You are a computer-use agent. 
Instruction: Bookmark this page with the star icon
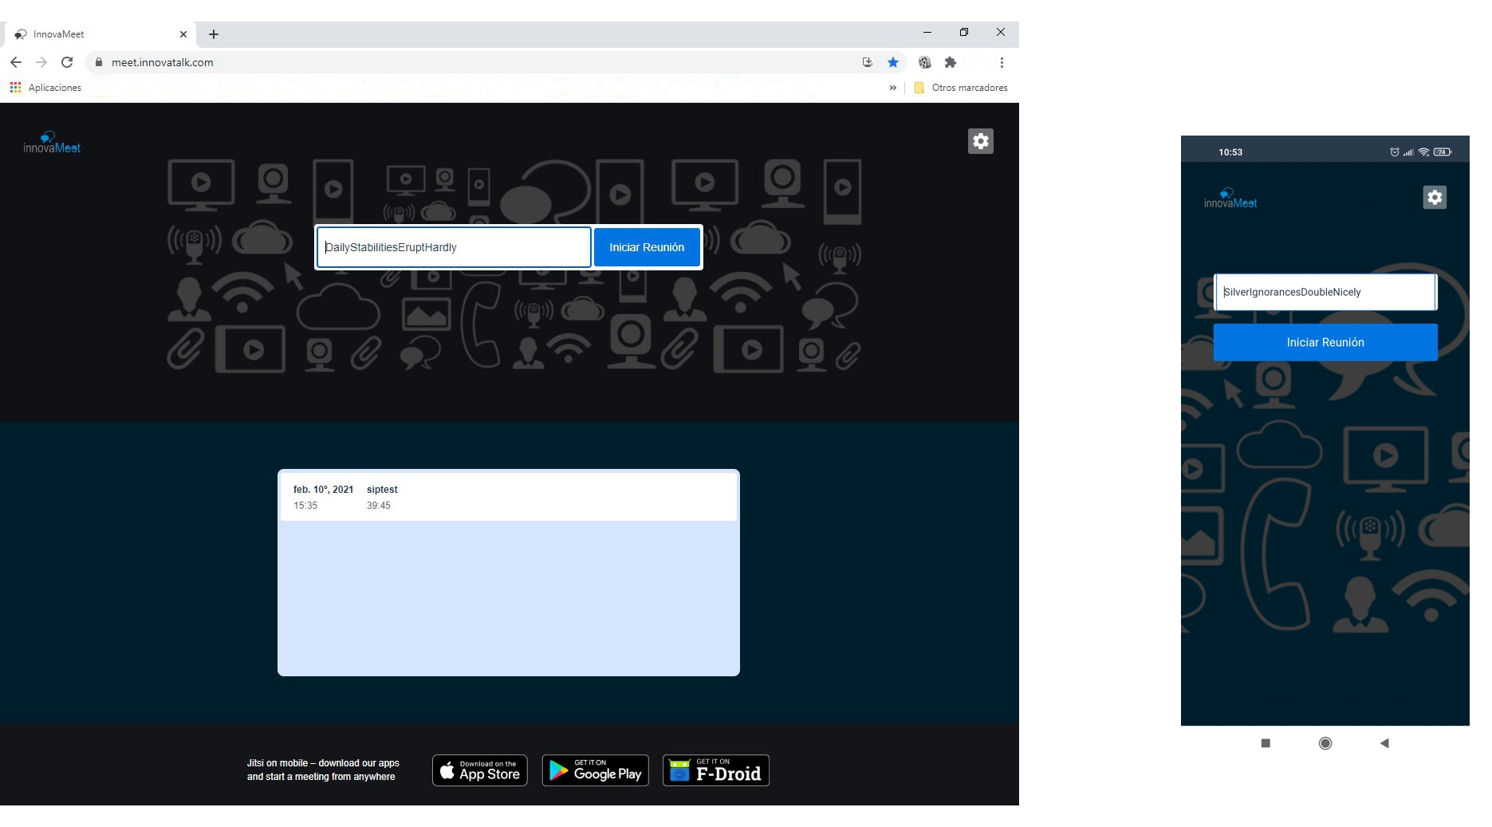(x=892, y=62)
